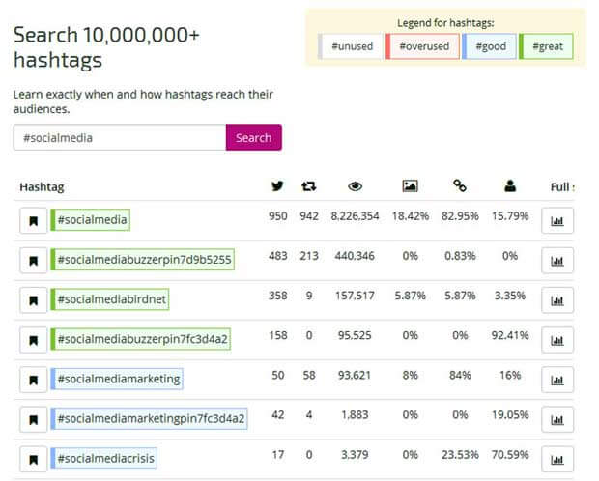Bookmark the #socialmediamarketing hashtag

[33, 380]
